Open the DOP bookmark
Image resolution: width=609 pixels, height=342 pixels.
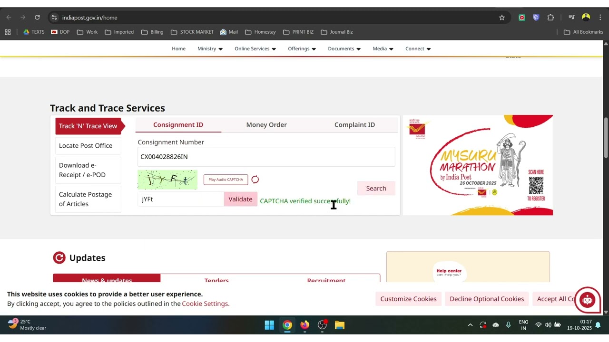60,32
